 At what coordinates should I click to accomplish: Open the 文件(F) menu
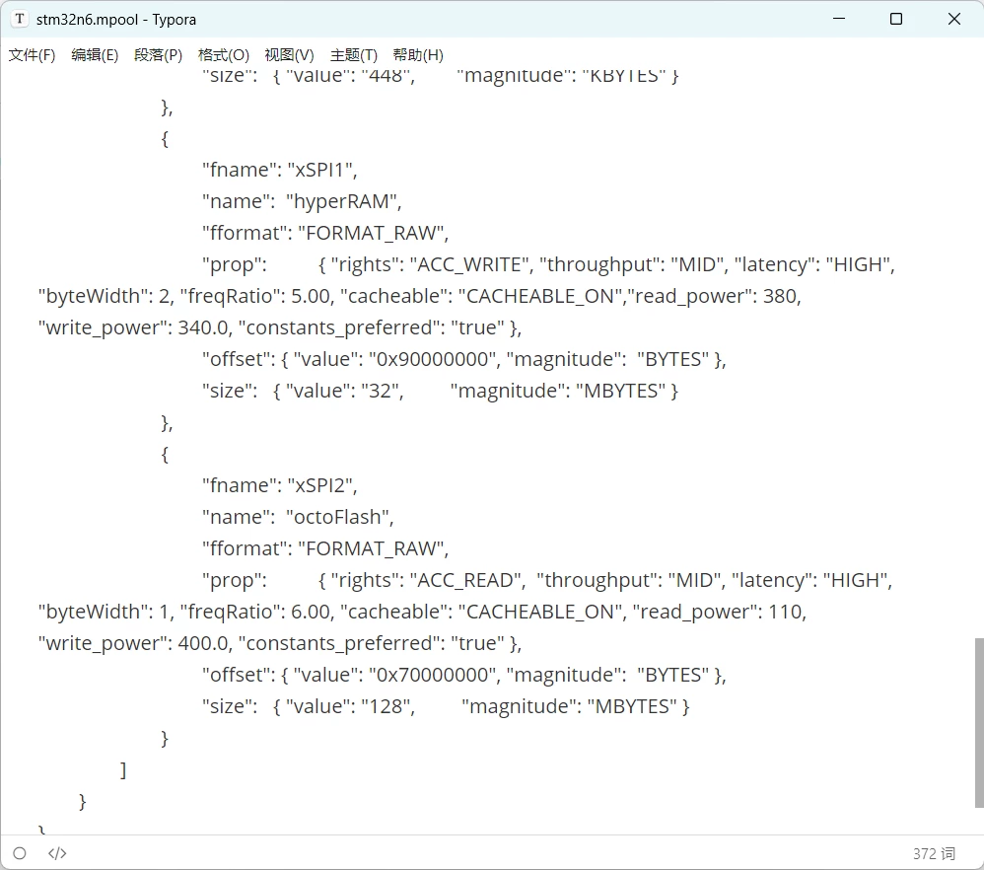32,55
